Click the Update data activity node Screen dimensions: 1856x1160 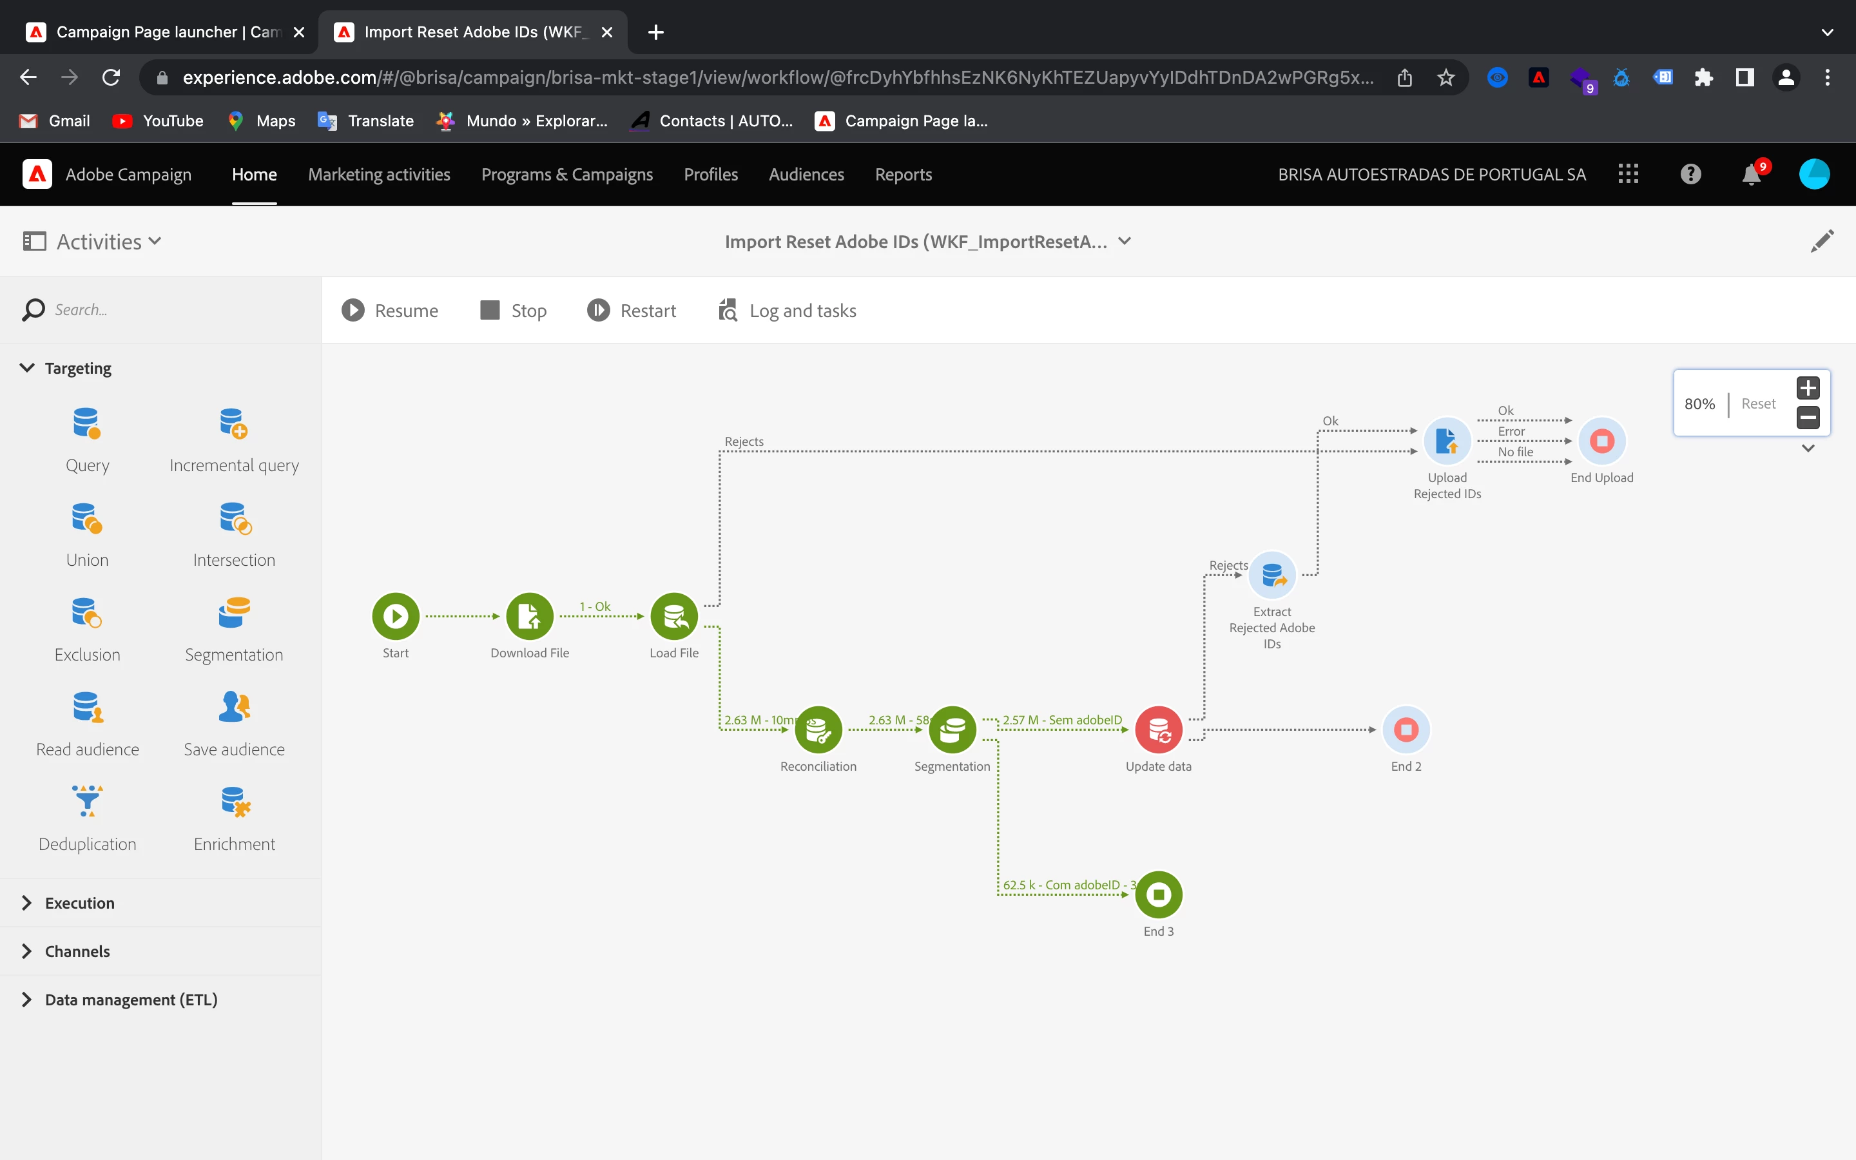coord(1158,730)
